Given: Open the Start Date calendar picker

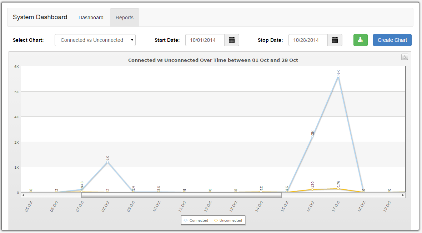Looking at the screenshot, I should 231,40.
